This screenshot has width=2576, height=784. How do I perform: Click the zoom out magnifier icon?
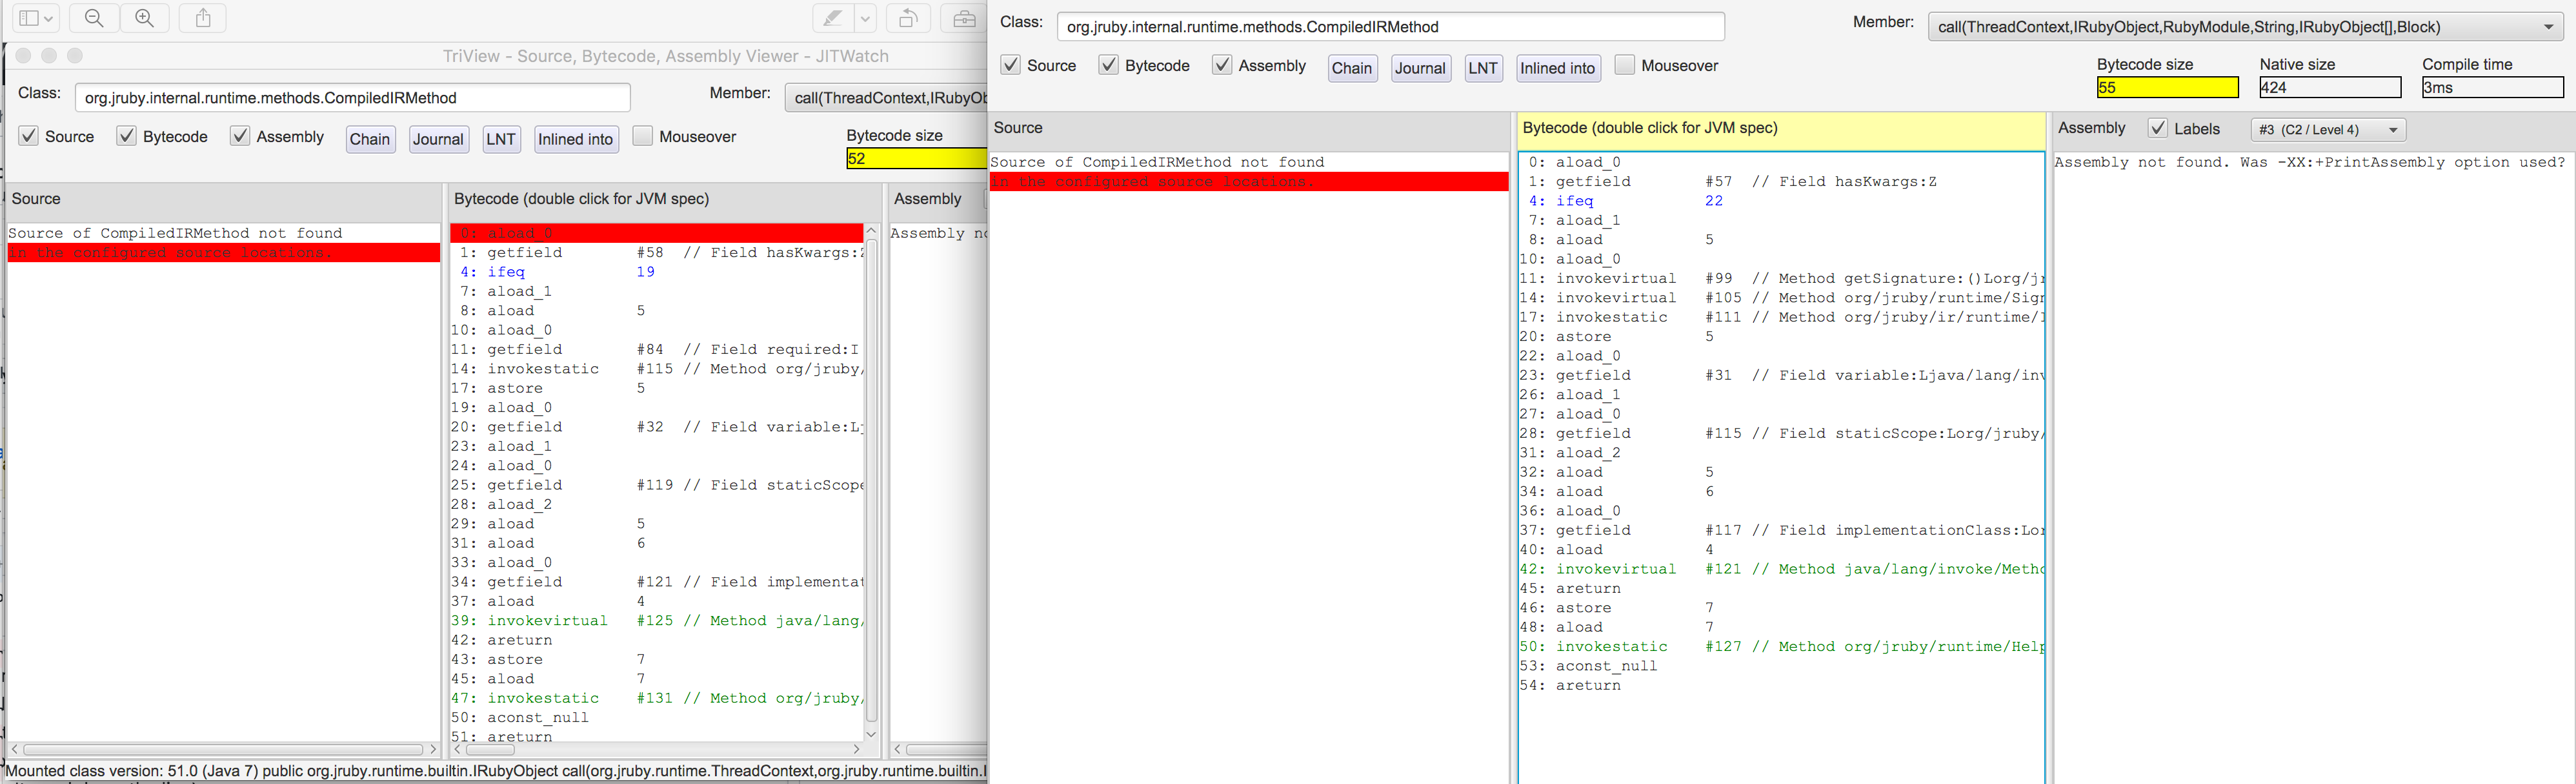(x=94, y=18)
